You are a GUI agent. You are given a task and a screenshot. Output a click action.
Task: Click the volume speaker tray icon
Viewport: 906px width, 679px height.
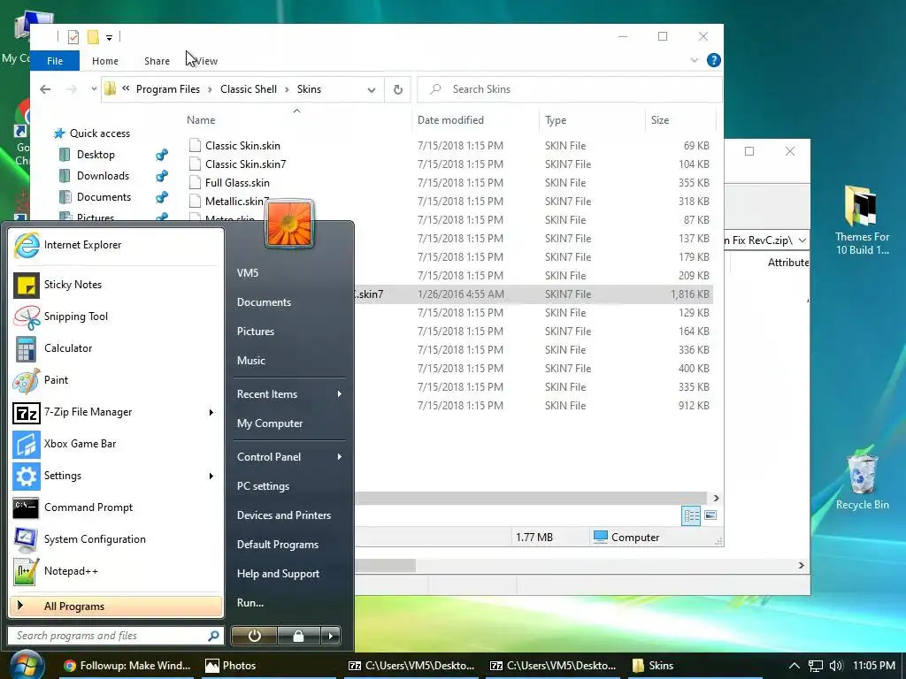836,666
